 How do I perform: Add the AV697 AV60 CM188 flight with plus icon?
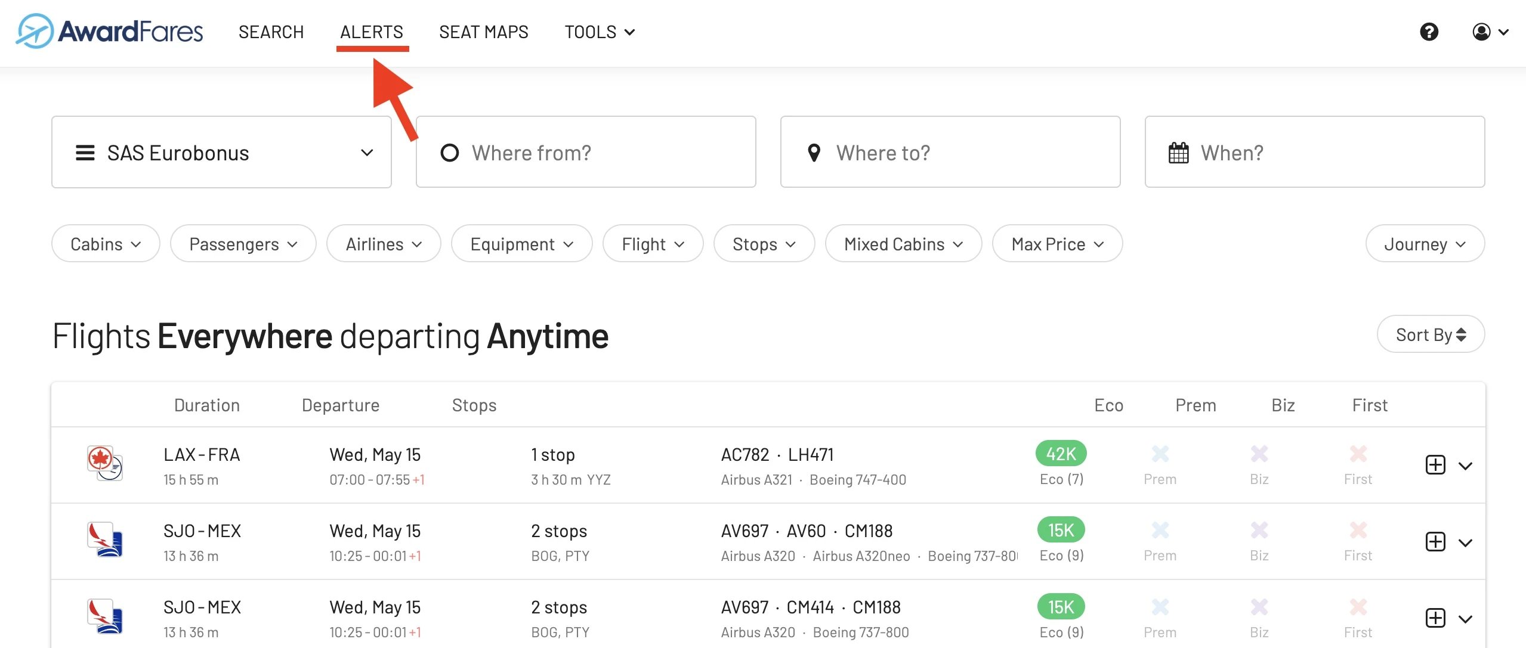(x=1435, y=541)
